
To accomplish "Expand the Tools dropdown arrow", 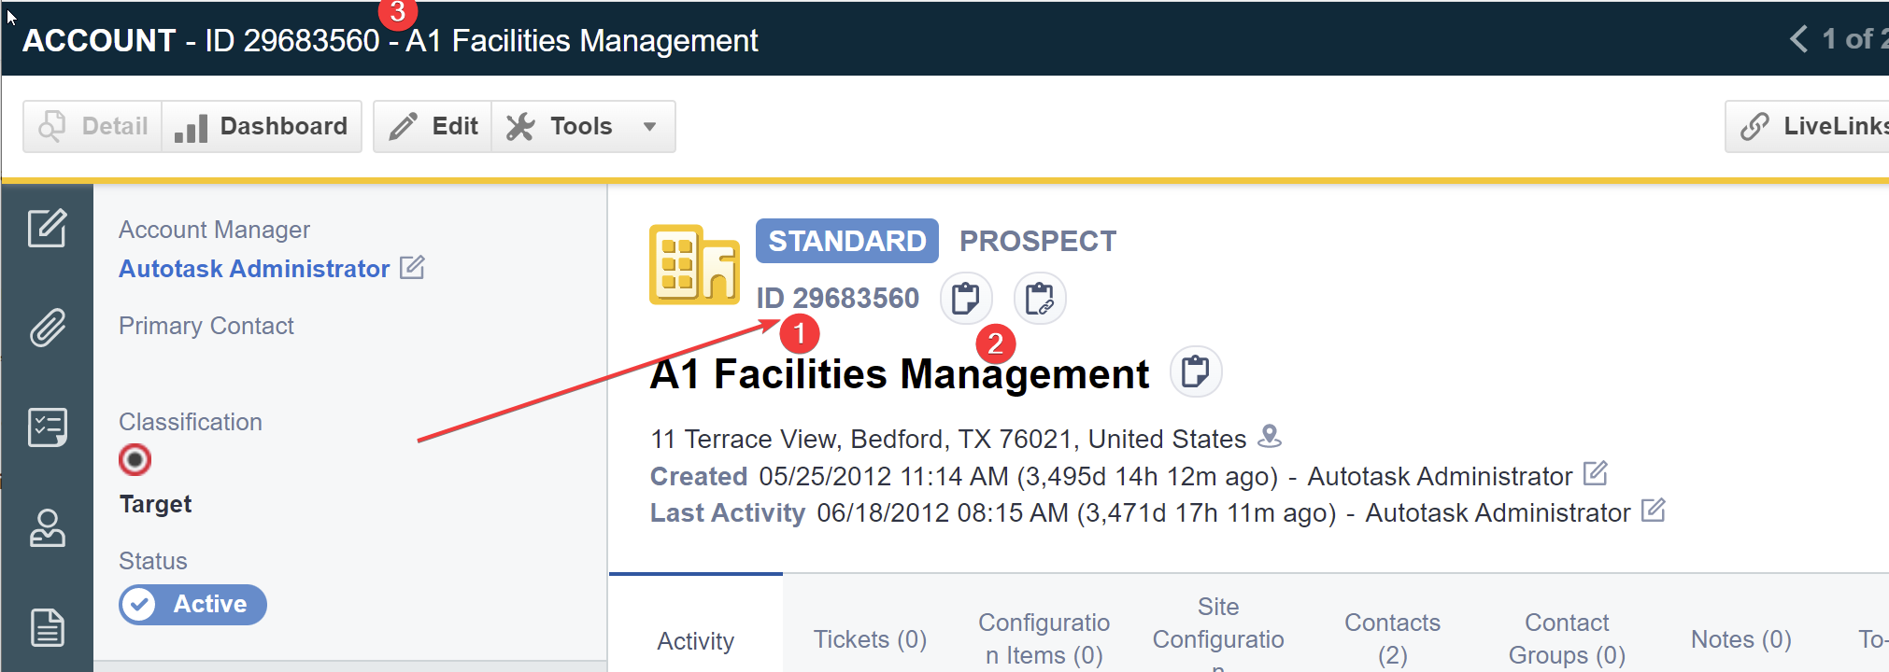I will point(650,127).
